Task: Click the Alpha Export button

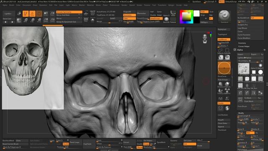Action: [x=255, y=55]
